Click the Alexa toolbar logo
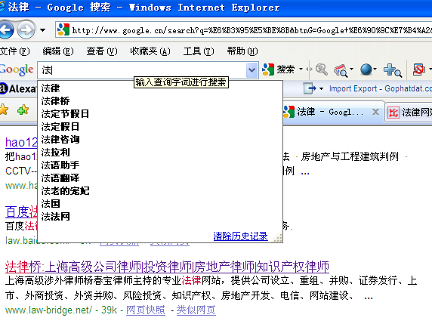 point(18,88)
